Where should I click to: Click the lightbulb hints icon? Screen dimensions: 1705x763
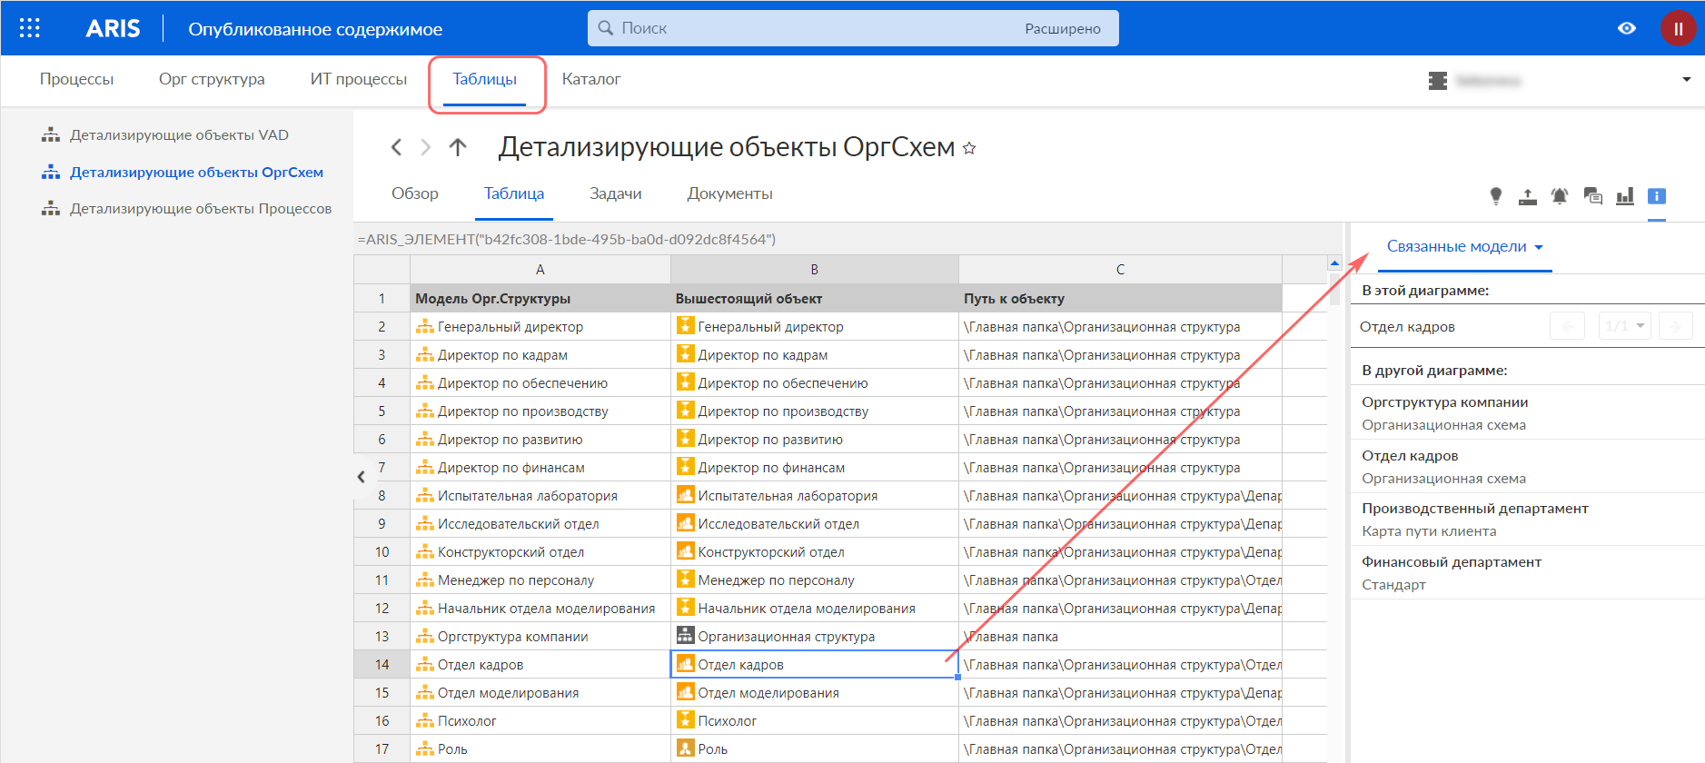pos(1496,195)
